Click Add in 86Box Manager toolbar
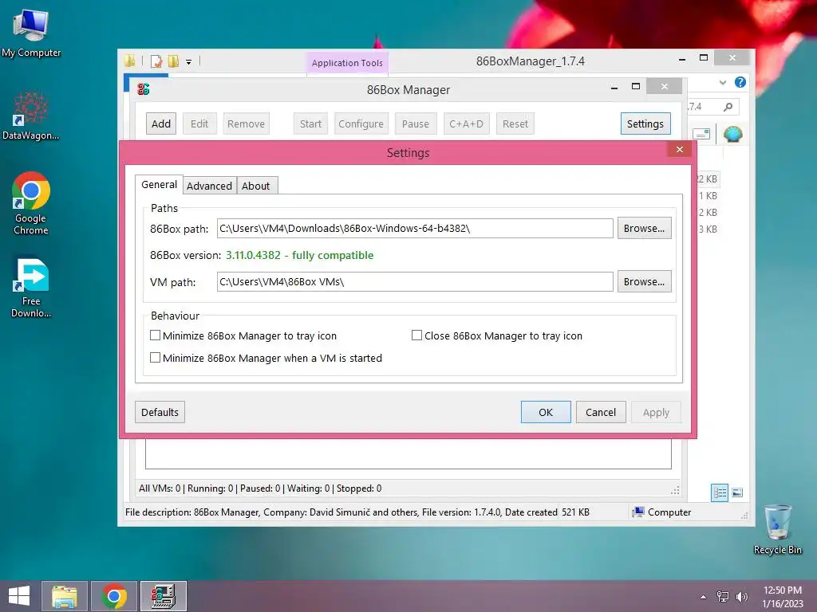Screen dimensions: 817x612 [161, 124]
